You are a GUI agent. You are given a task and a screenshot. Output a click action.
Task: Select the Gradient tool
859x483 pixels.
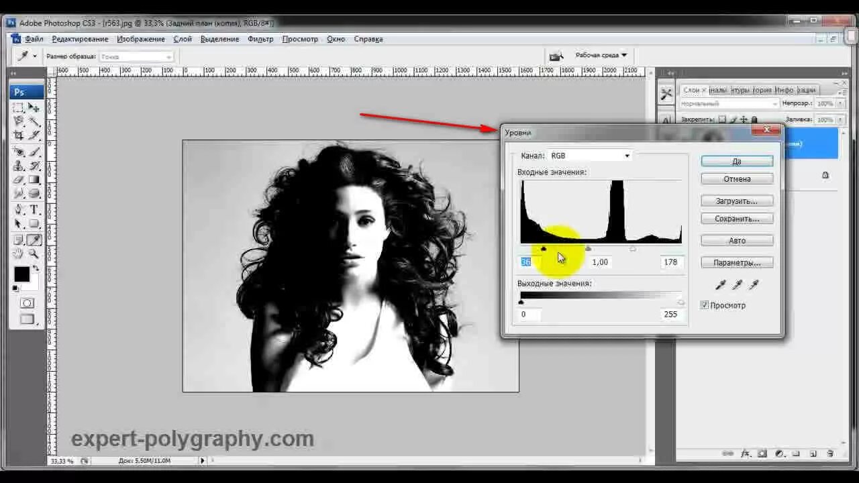[34, 180]
